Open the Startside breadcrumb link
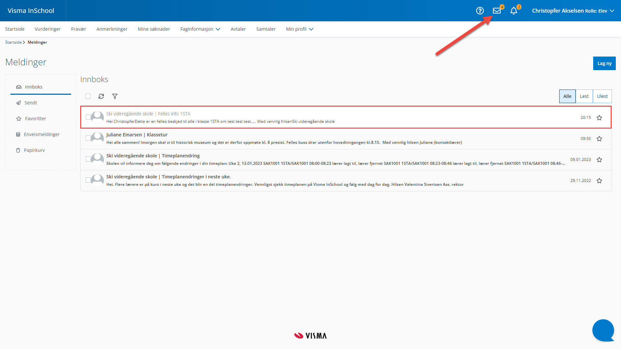Image resolution: width=621 pixels, height=349 pixels. [x=13, y=42]
